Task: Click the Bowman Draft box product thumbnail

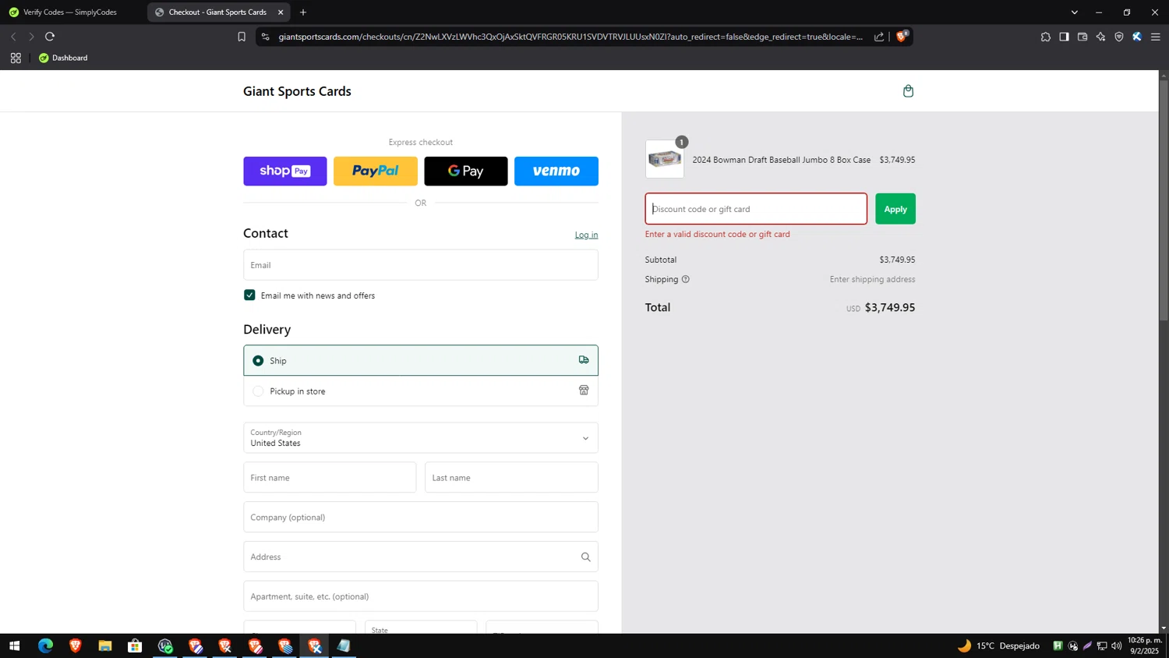Action: pos(665,159)
